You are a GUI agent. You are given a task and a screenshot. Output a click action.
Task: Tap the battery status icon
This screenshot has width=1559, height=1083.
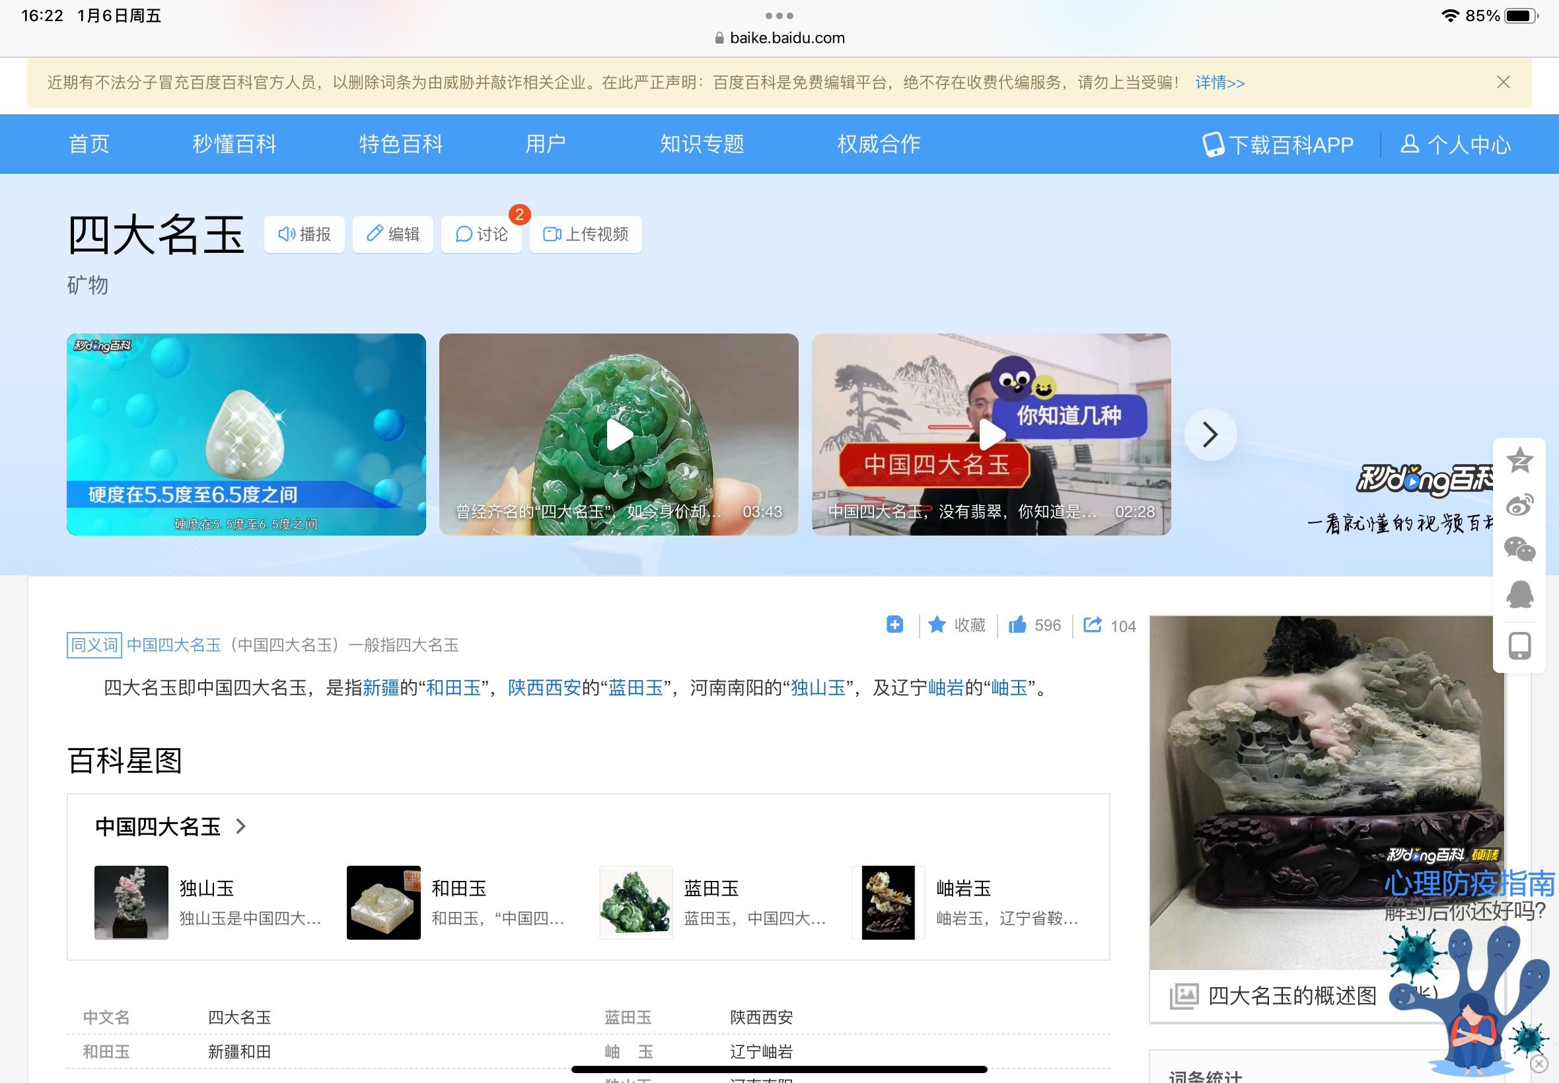1521,16
